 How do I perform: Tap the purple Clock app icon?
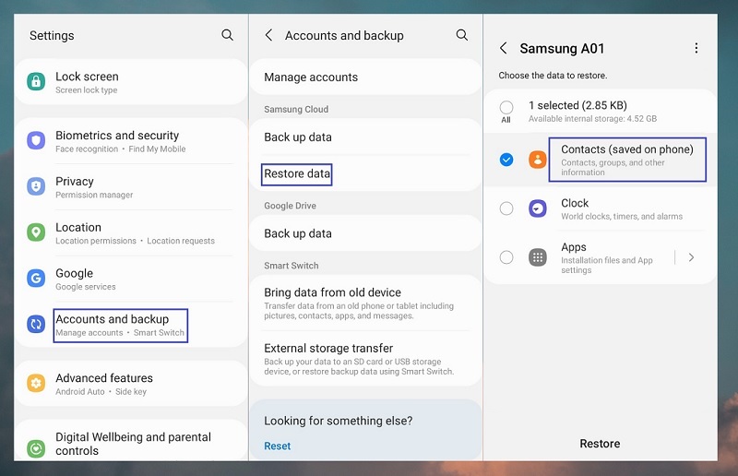(538, 208)
